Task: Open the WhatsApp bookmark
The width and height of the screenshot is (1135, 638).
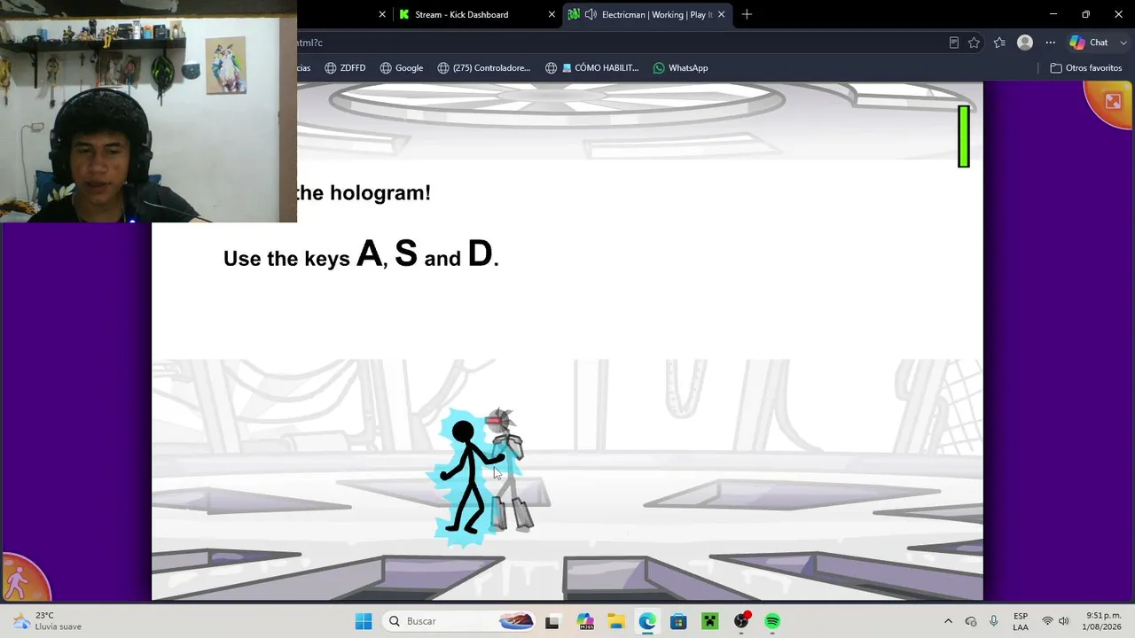Action: pyautogui.click(x=680, y=68)
